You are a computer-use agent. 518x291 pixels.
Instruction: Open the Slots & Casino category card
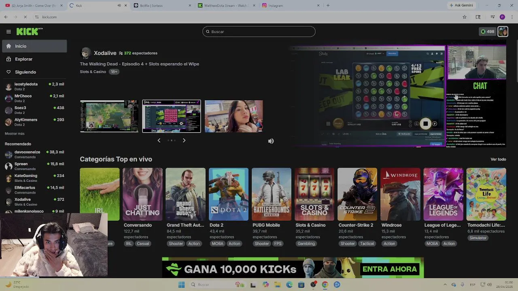(314, 194)
